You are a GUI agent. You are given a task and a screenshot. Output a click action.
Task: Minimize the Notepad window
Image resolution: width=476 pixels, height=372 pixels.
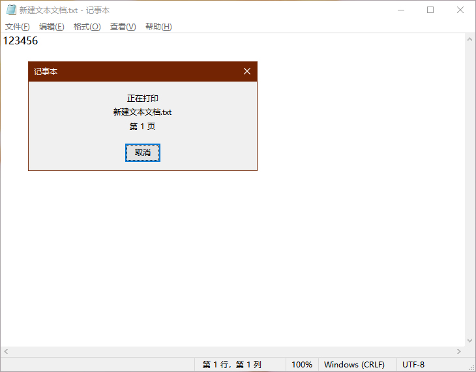(x=400, y=10)
